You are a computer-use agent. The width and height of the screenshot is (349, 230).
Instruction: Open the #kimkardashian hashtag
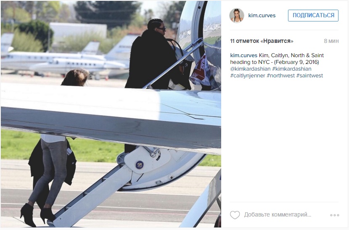tap(291, 69)
